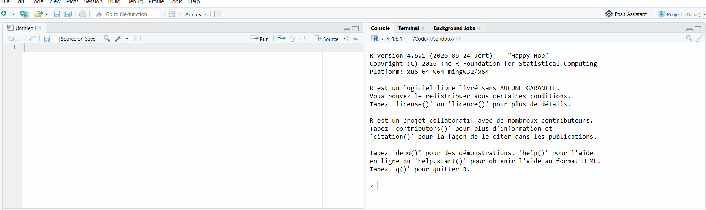Click the Re-run previous code icon
The height and width of the screenshot is (210, 706).
pyautogui.click(x=282, y=38)
